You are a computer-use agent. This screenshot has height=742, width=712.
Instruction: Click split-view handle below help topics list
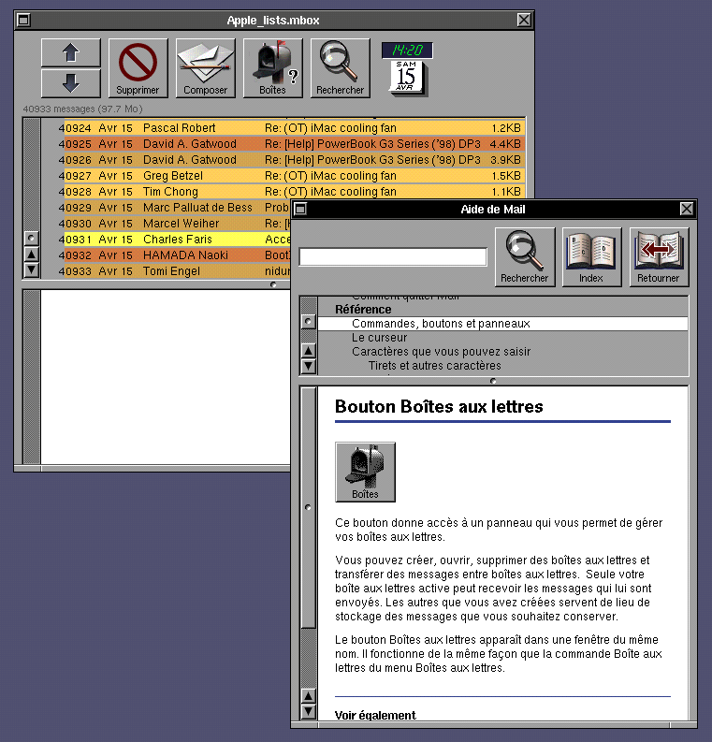pyautogui.click(x=493, y=381)
